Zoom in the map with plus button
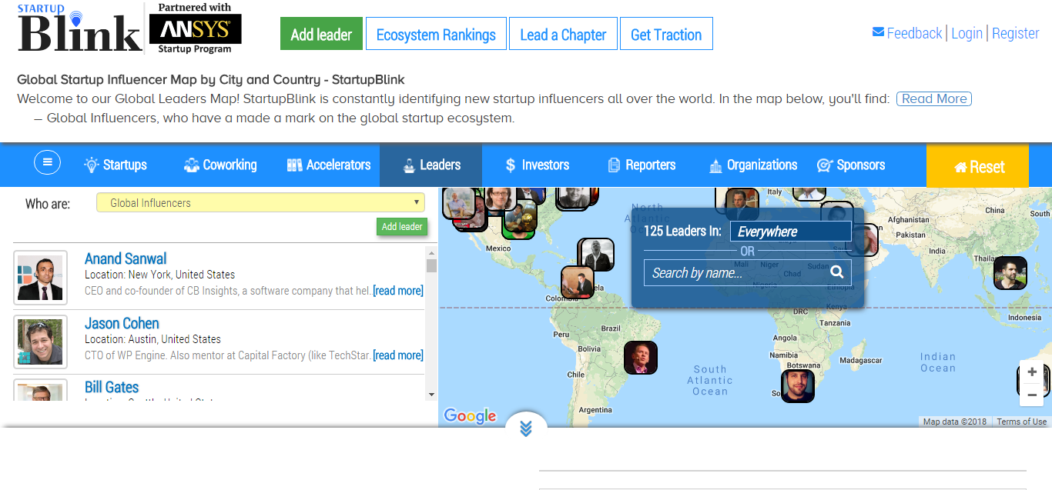The image size is (1052, 490). point(1032,372)
